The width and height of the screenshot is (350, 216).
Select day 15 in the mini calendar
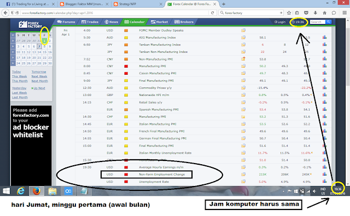pos(44,52)
